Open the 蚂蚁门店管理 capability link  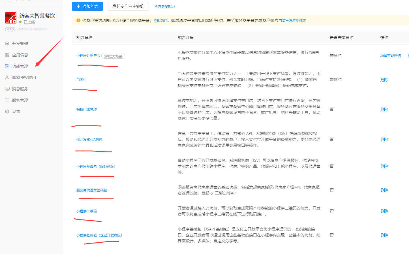[x=87, y=110]
